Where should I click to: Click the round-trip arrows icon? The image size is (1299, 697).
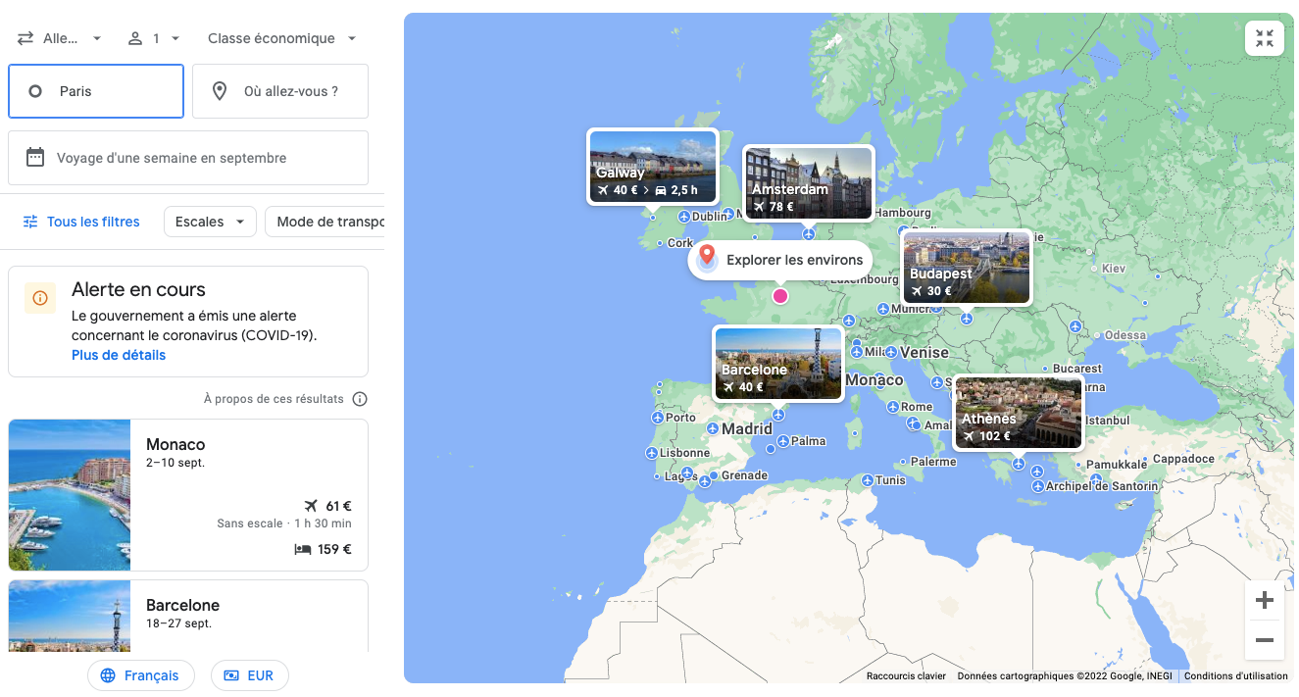click(x=25, y=38)
